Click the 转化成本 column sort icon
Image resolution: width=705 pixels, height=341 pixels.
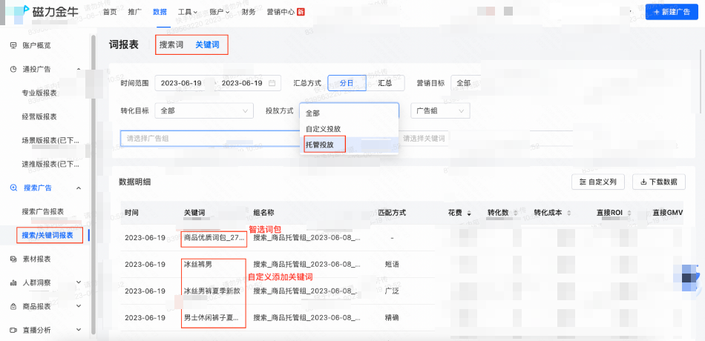570,213
